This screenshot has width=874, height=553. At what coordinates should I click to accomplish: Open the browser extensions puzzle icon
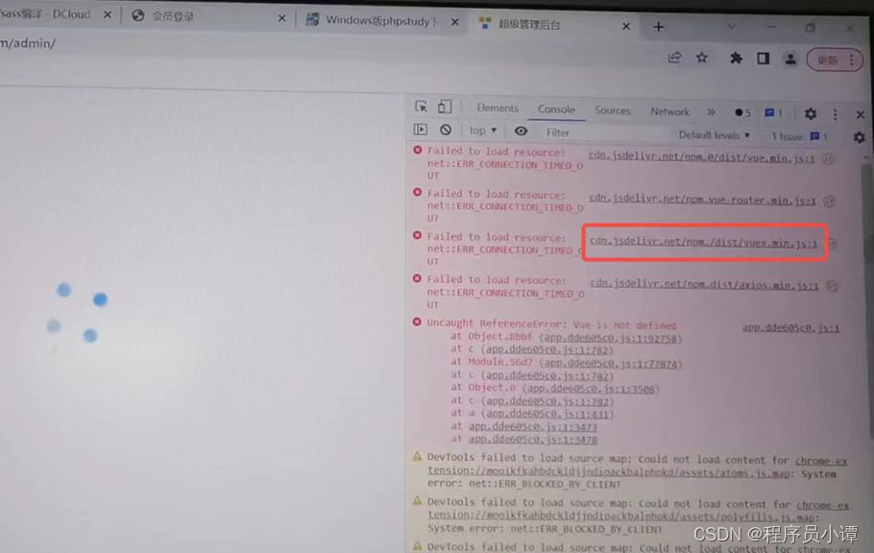pyautogui.click(x=736, y=59)
